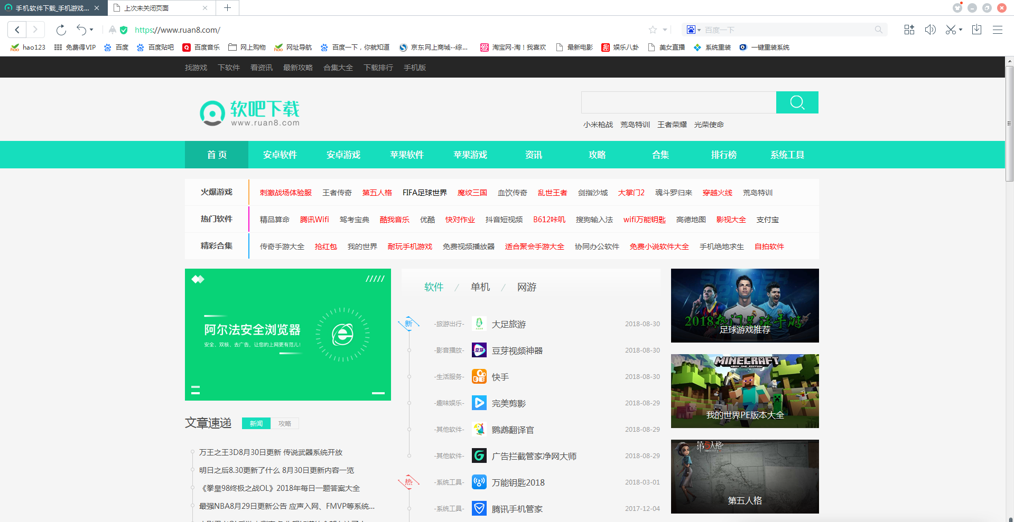
Task: Open the browser hamburger menu
Action: click(x=998, y=30)
